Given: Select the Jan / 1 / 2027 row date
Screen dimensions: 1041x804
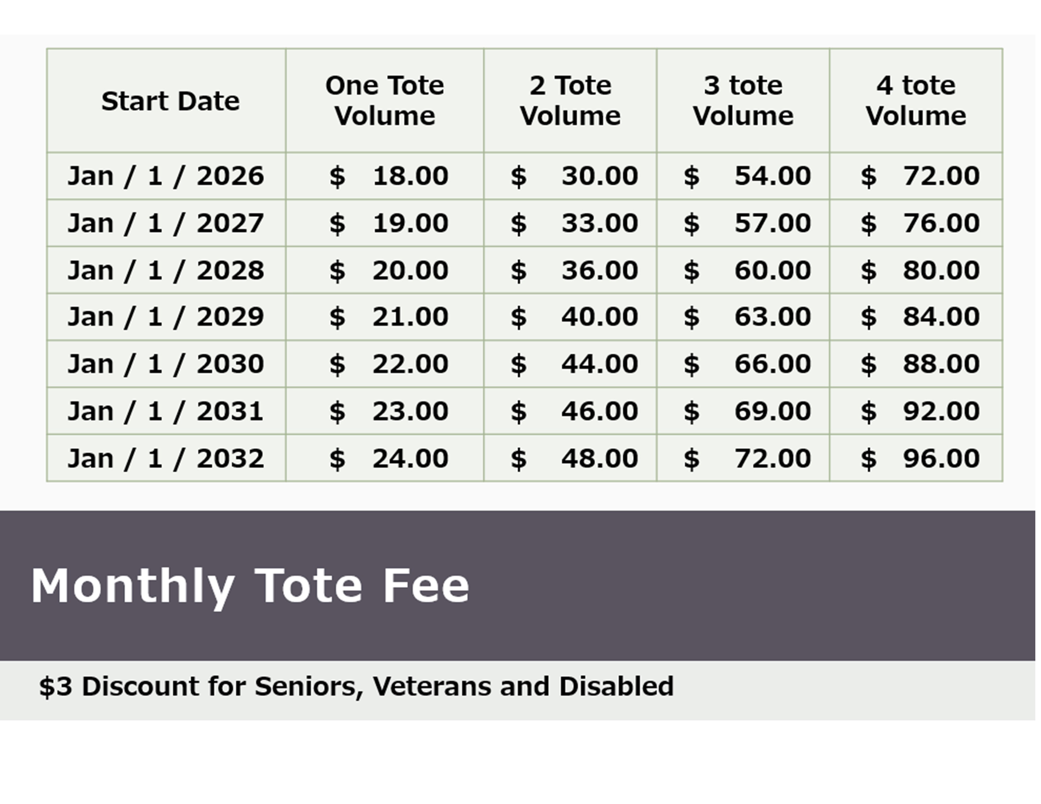Looking at the screenshot, I should (165, 223).
